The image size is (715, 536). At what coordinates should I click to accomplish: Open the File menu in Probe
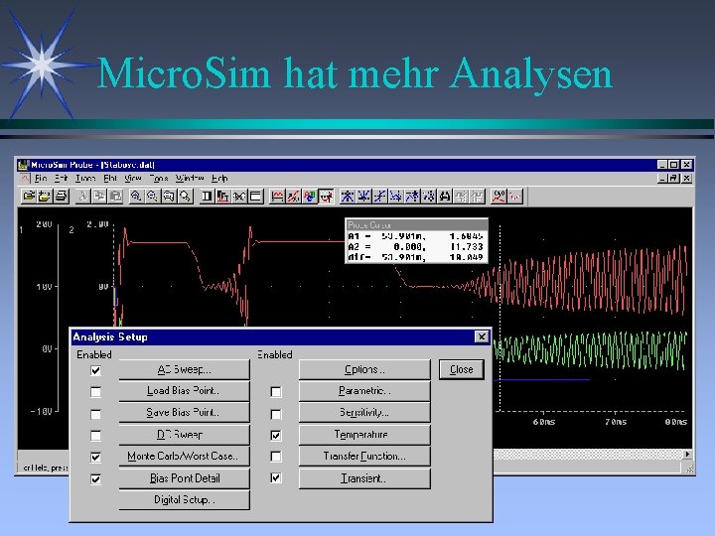[41, 179]
